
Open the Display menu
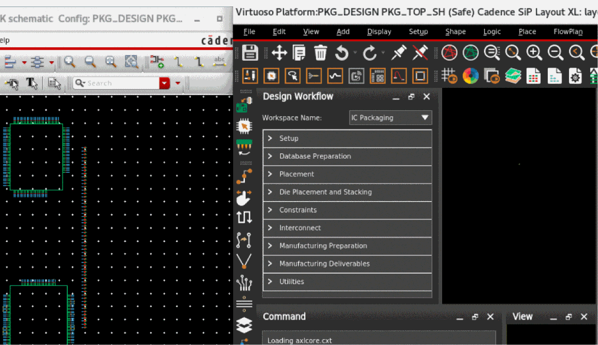379,32
